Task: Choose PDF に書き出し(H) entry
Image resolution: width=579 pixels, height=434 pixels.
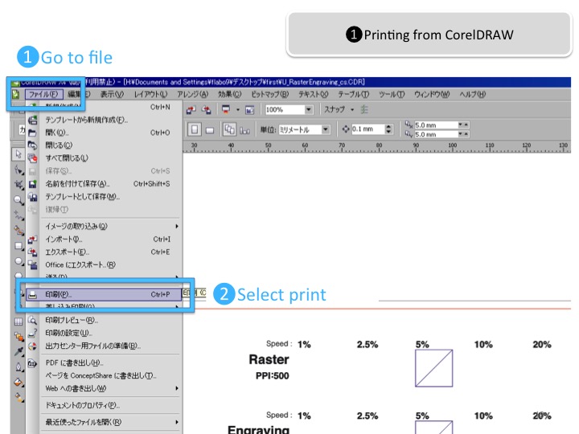Action: (104, 362)
